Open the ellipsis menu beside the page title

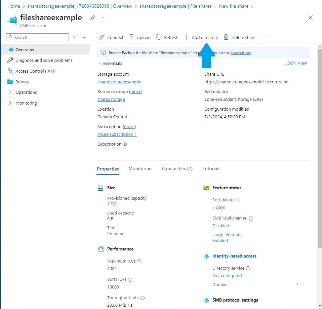click(104, 17)
